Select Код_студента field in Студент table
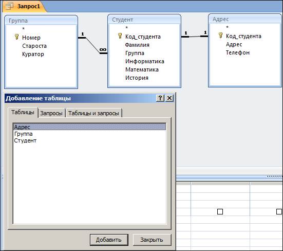The image size is (283, 251). 143,37
